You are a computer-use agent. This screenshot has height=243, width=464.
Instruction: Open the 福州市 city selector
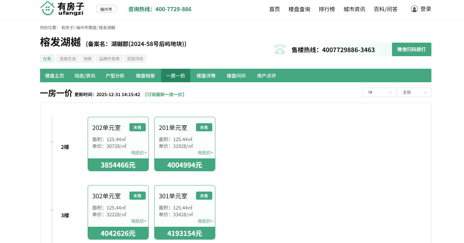(x=106, y=9)
